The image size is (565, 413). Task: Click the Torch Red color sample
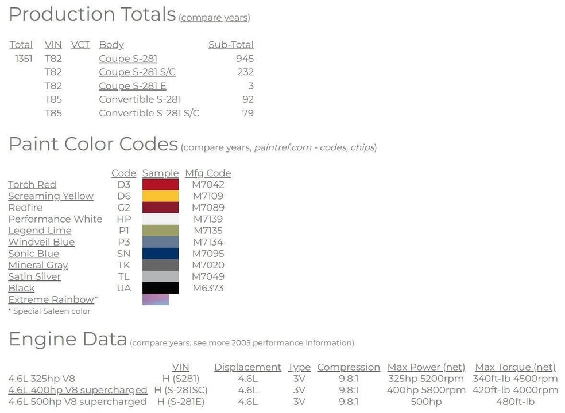(160, 184)
